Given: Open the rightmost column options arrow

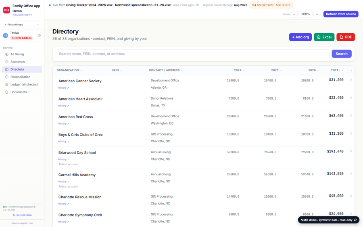Looking at the screenshot, I should tap(351, 70).
